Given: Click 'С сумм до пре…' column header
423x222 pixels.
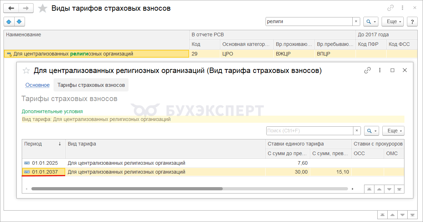Looking at the screenshot, I should pos(288,153).
